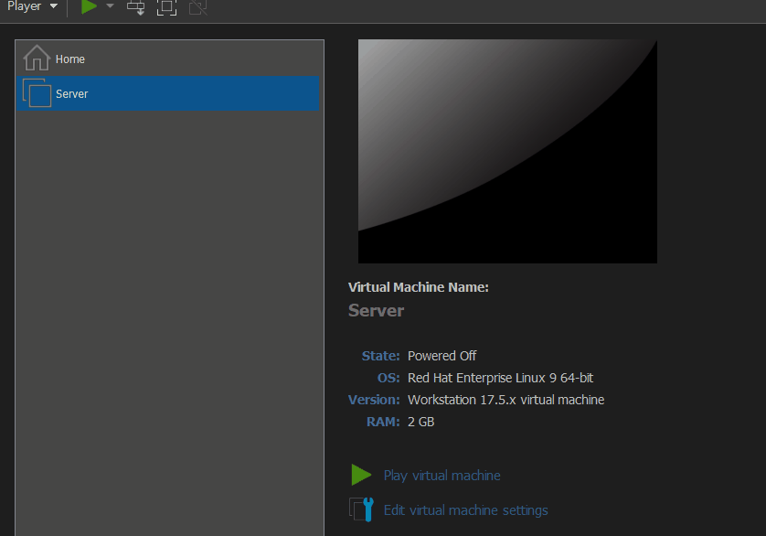Click the Powered Off state text
The width and height of the screenshot is (766, 536).
(x=442, y=356)
